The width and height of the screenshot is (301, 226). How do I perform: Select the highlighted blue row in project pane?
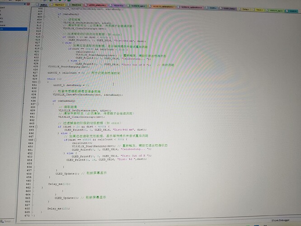(14, 29)
